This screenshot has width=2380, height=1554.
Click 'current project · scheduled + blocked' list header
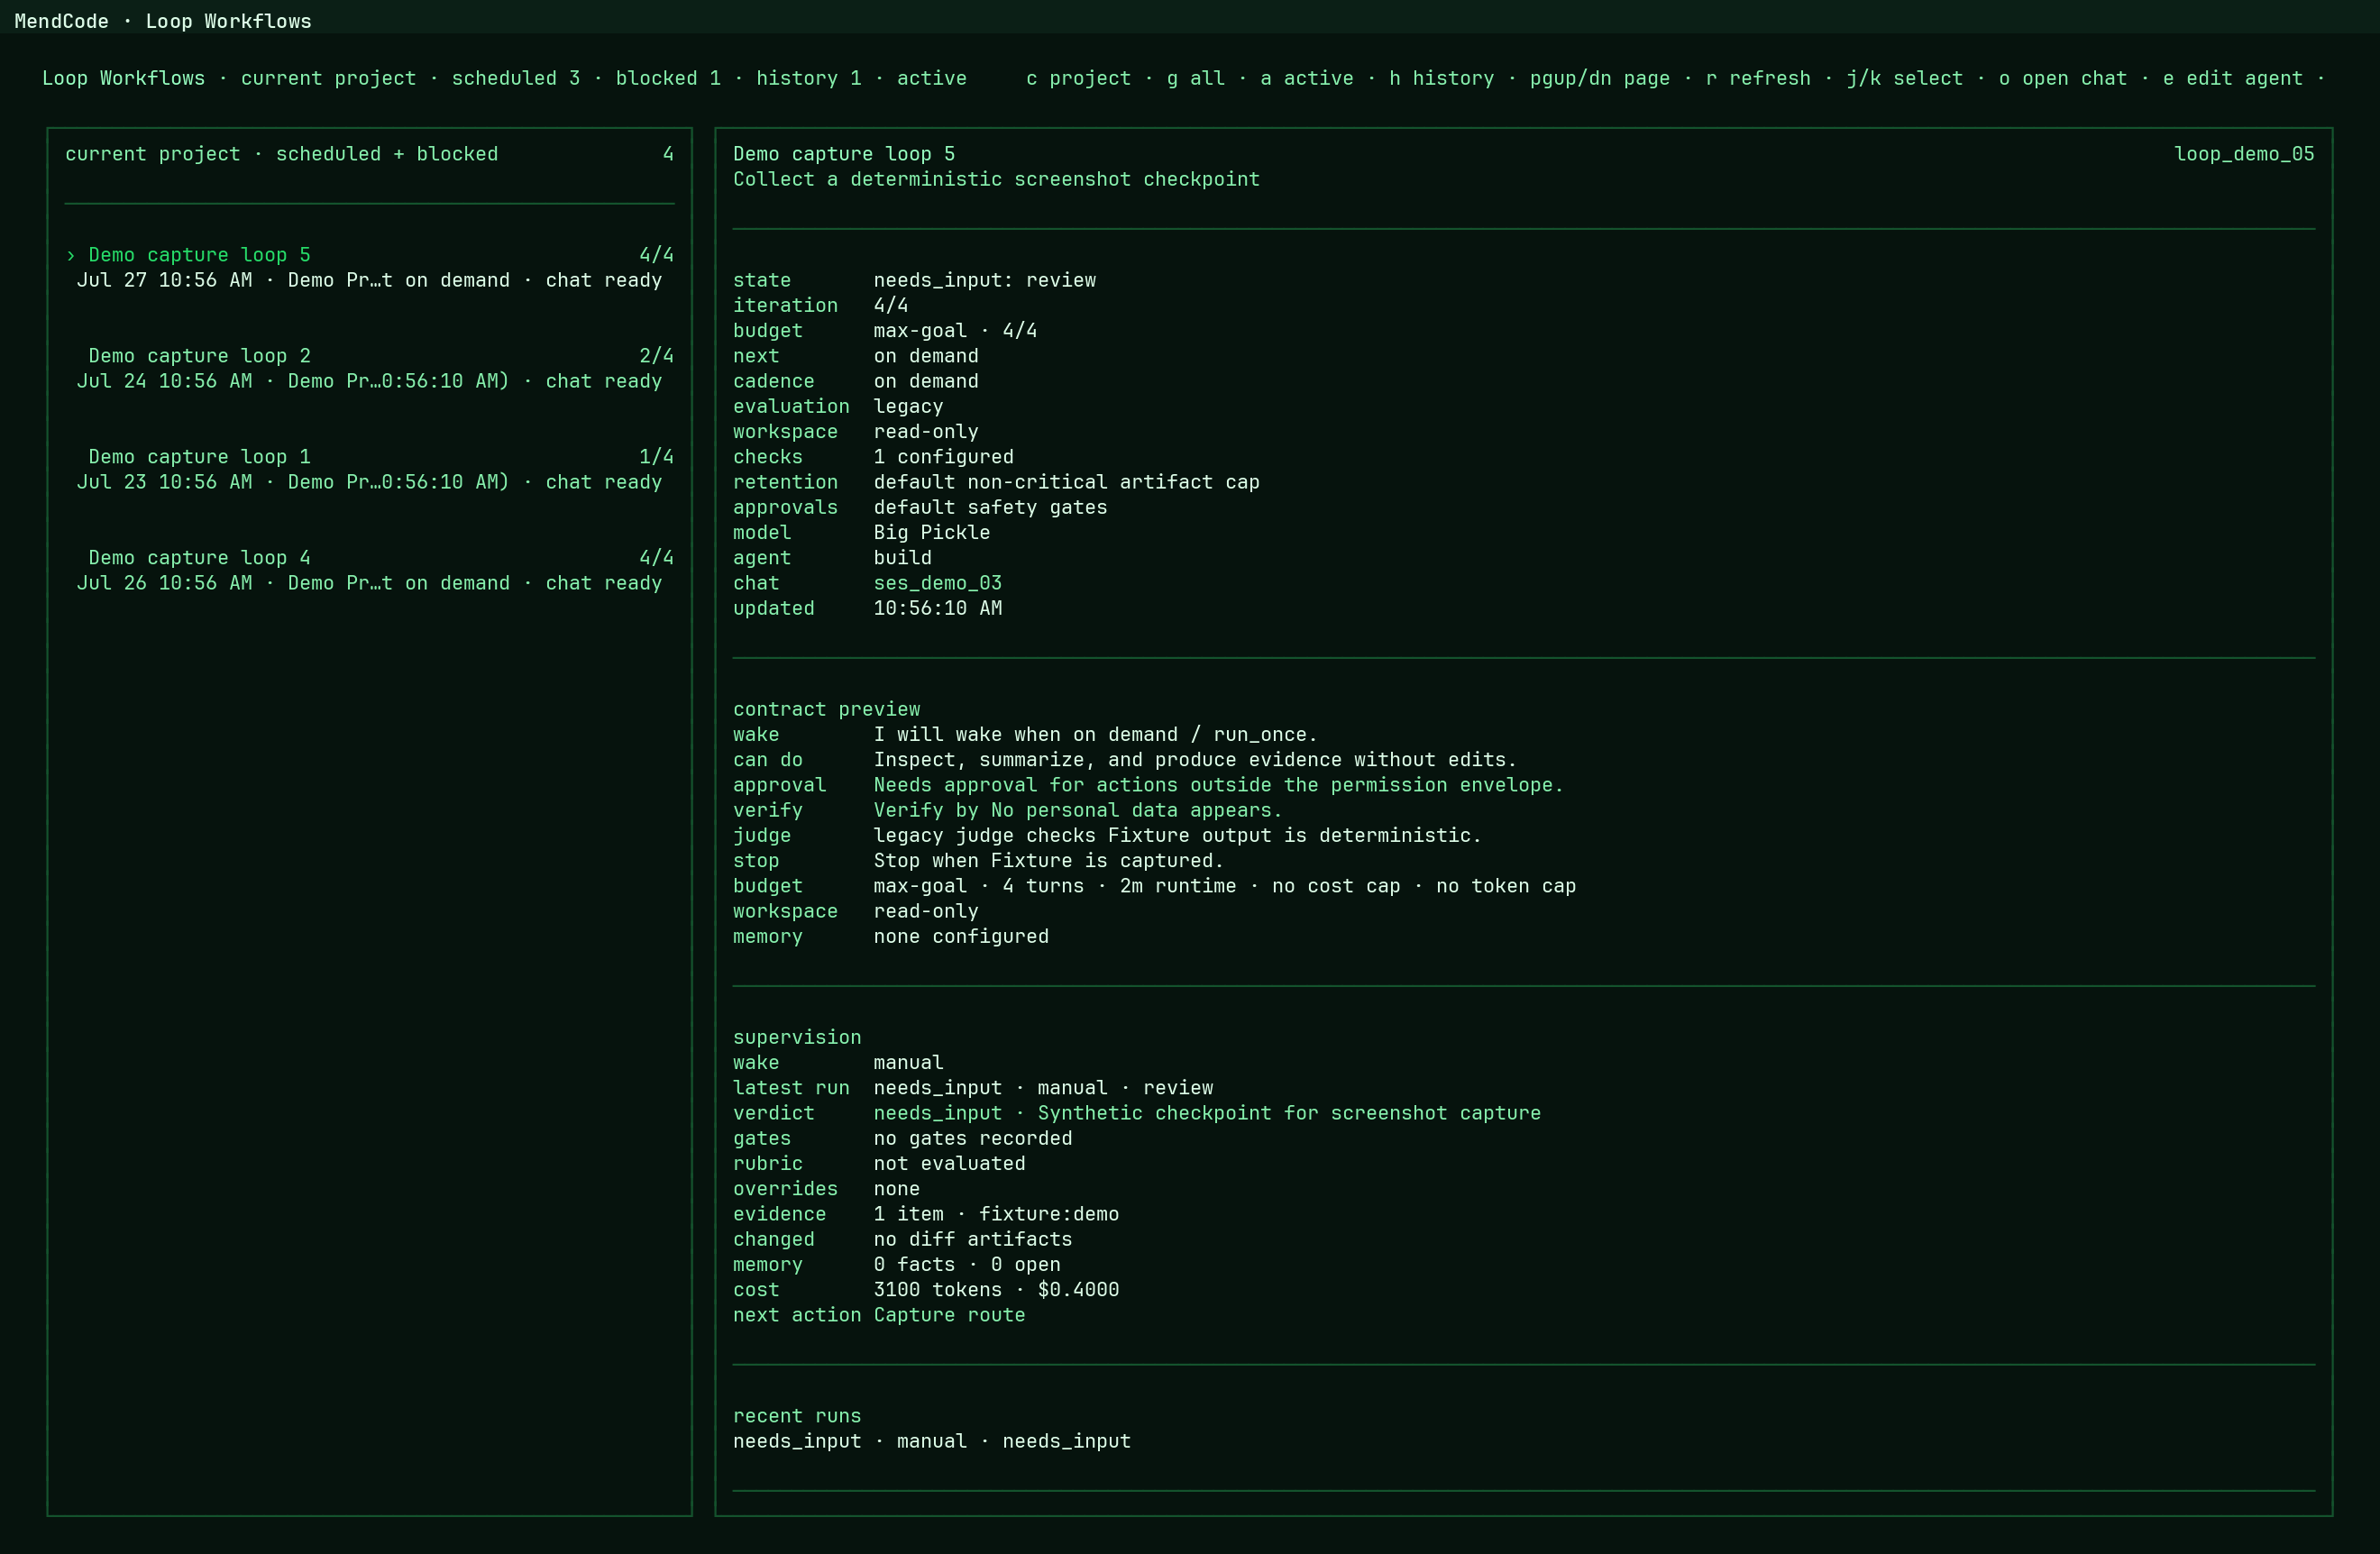[281, 154]
